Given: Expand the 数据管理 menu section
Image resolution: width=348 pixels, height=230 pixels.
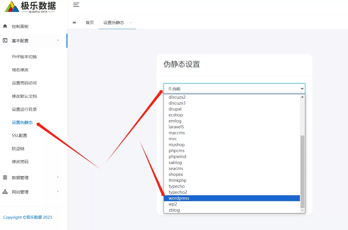Looking at the screenshot, I should click(x=34, y=177).
